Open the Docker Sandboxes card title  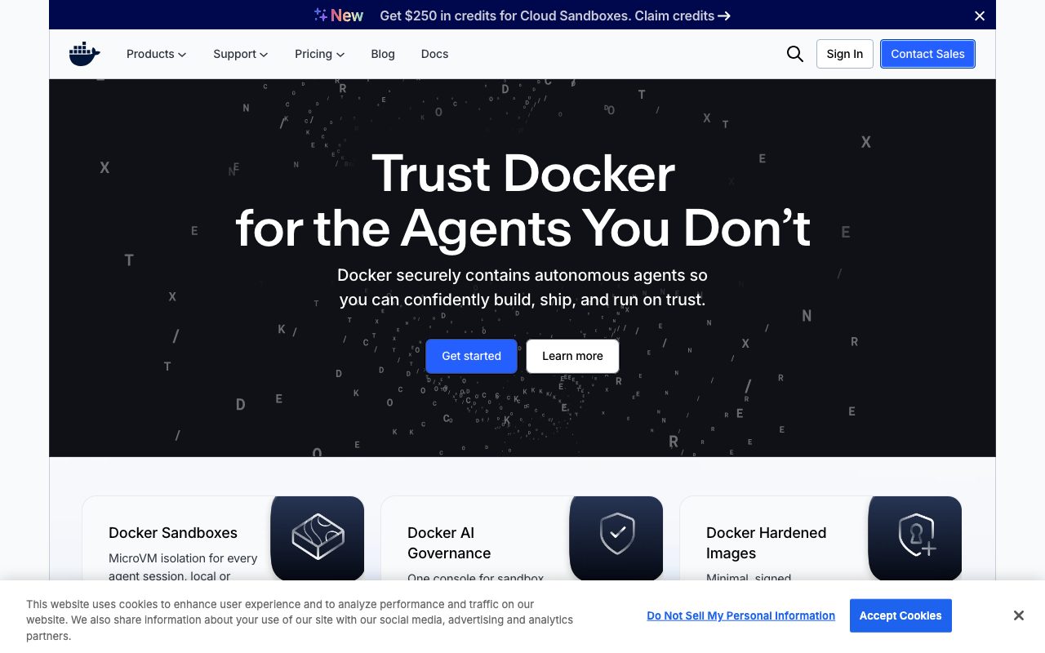pyautogui.click(x=173, y=533)
